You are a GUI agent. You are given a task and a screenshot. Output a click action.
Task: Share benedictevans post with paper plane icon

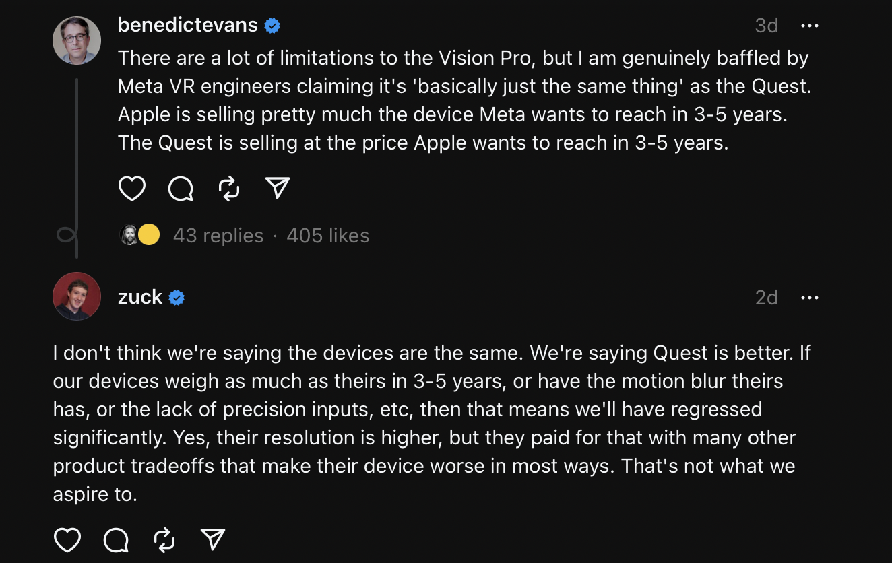[x=278, y=189]
